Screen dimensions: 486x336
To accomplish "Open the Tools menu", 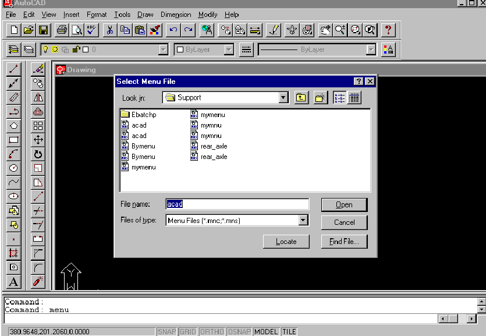I will 122,15.
